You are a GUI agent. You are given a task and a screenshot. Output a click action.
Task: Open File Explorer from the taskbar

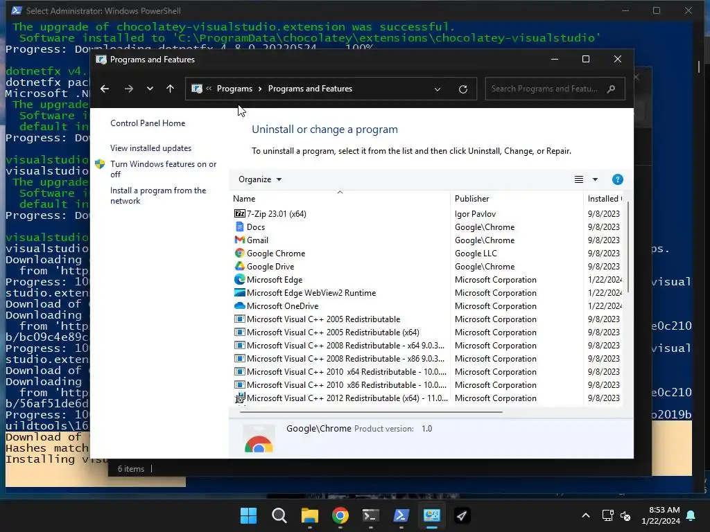click(x=310, y=515)
